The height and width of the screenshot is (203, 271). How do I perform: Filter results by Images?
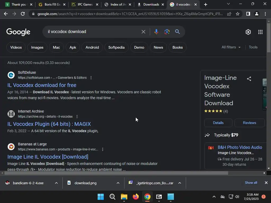coord(37,47)
